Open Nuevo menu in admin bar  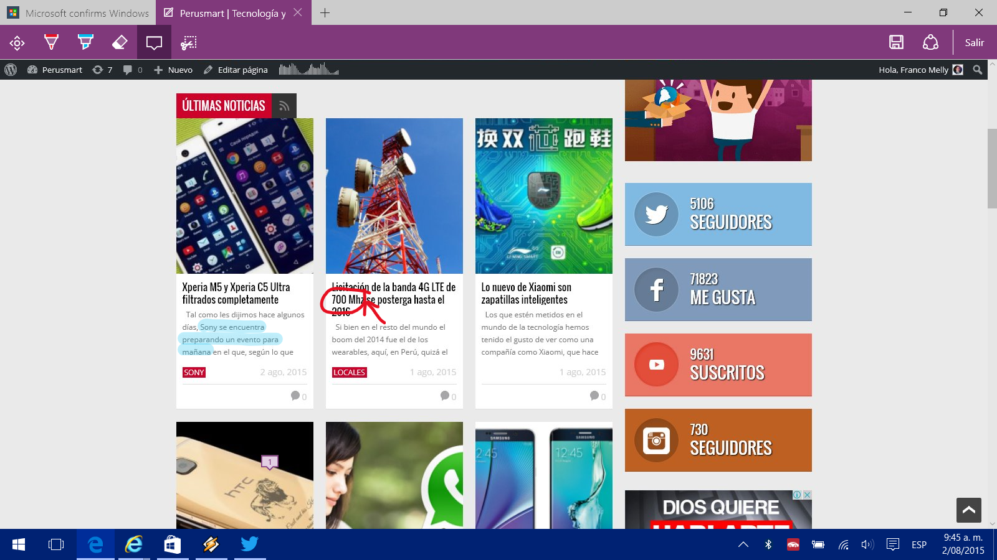point(173,70)
